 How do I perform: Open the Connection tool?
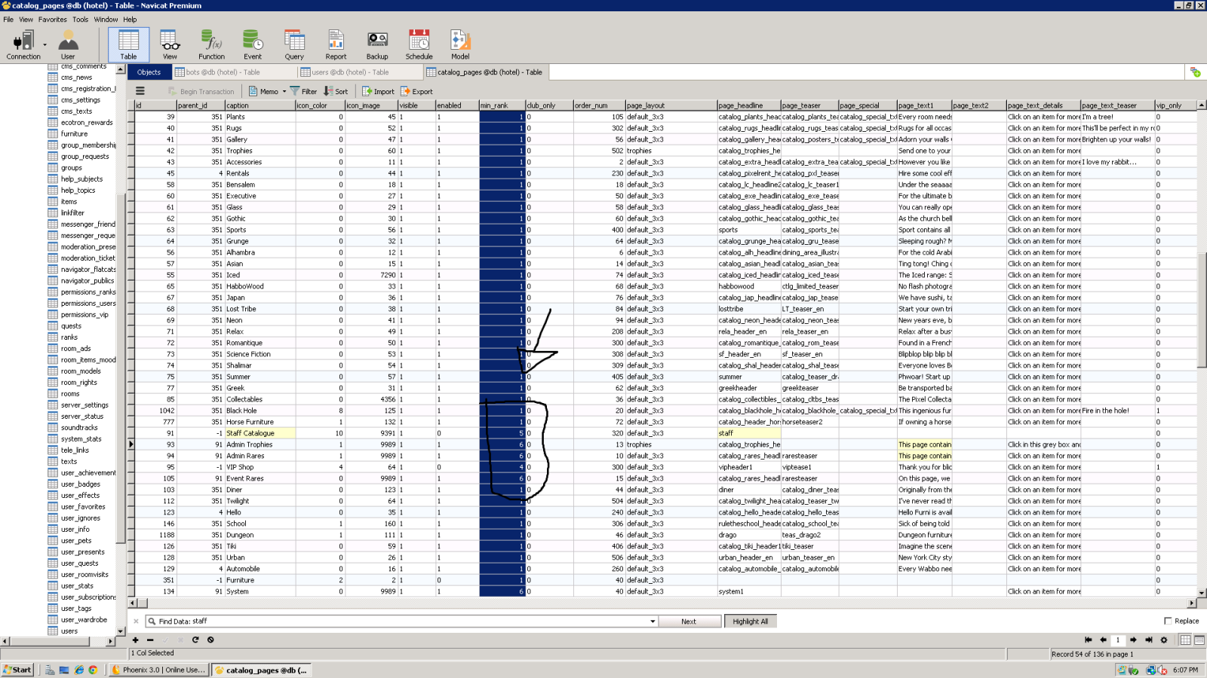click(23, 45)
